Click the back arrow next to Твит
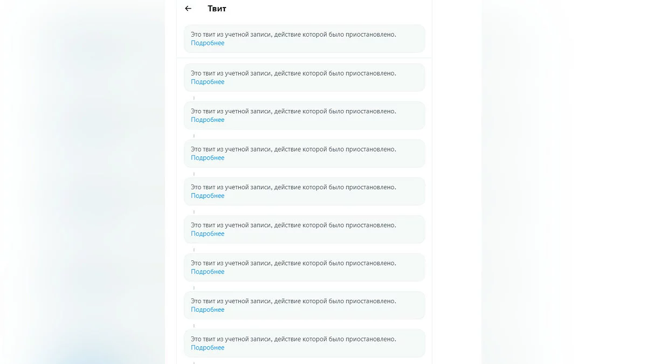This screenshot has height=364, width=647. click(188, 9)
